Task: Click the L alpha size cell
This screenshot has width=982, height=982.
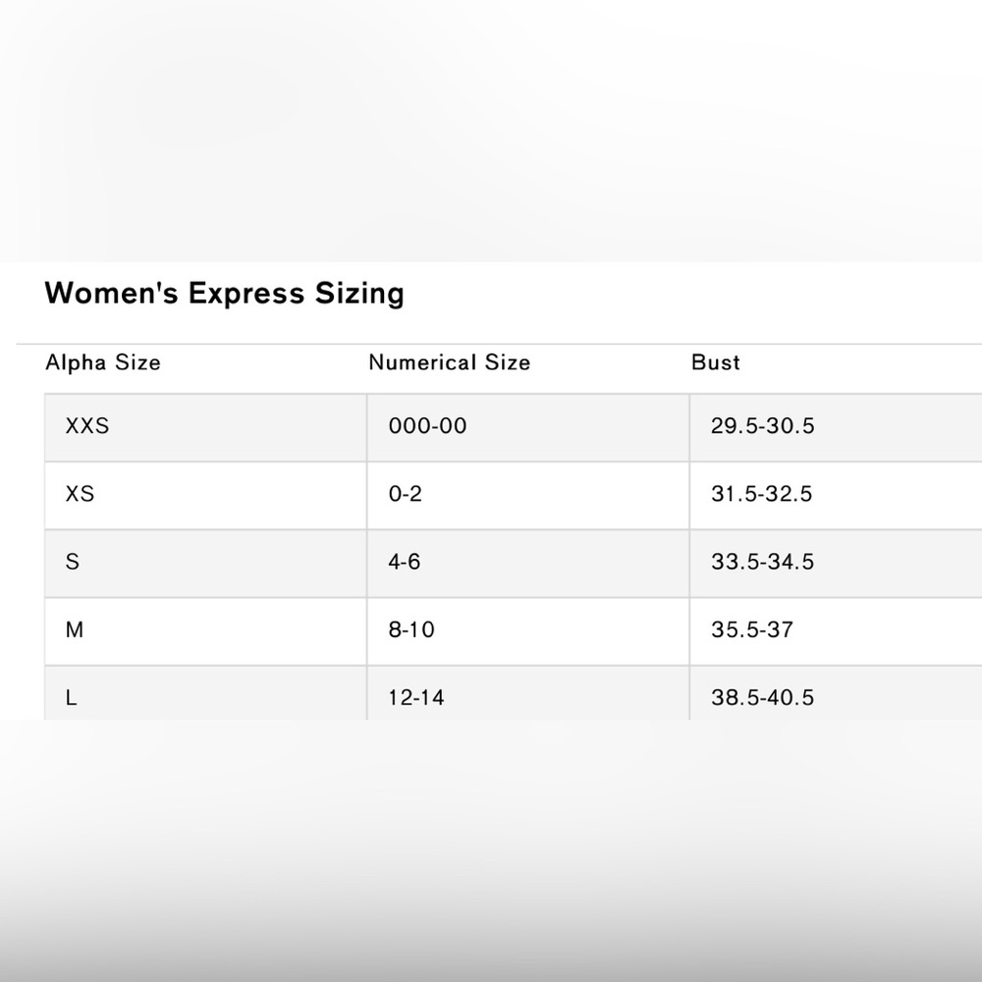Action: (205, 693)
